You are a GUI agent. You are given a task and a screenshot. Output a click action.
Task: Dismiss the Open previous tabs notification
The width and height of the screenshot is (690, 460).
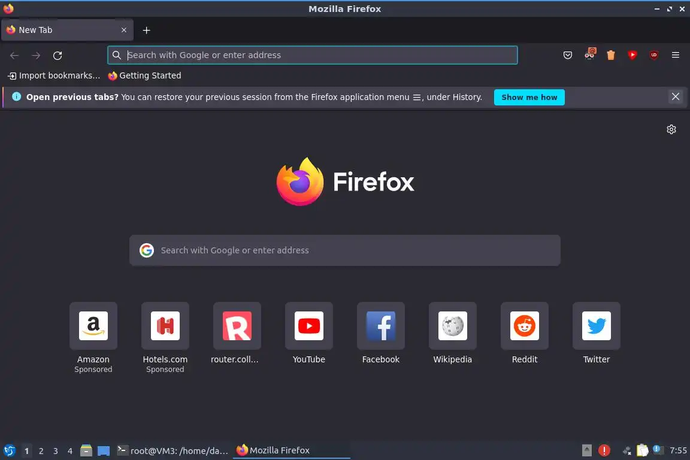(676, 97)
